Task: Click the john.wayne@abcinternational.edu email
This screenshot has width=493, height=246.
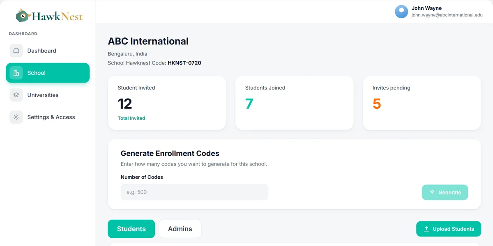Action: (x=447, y=15)
